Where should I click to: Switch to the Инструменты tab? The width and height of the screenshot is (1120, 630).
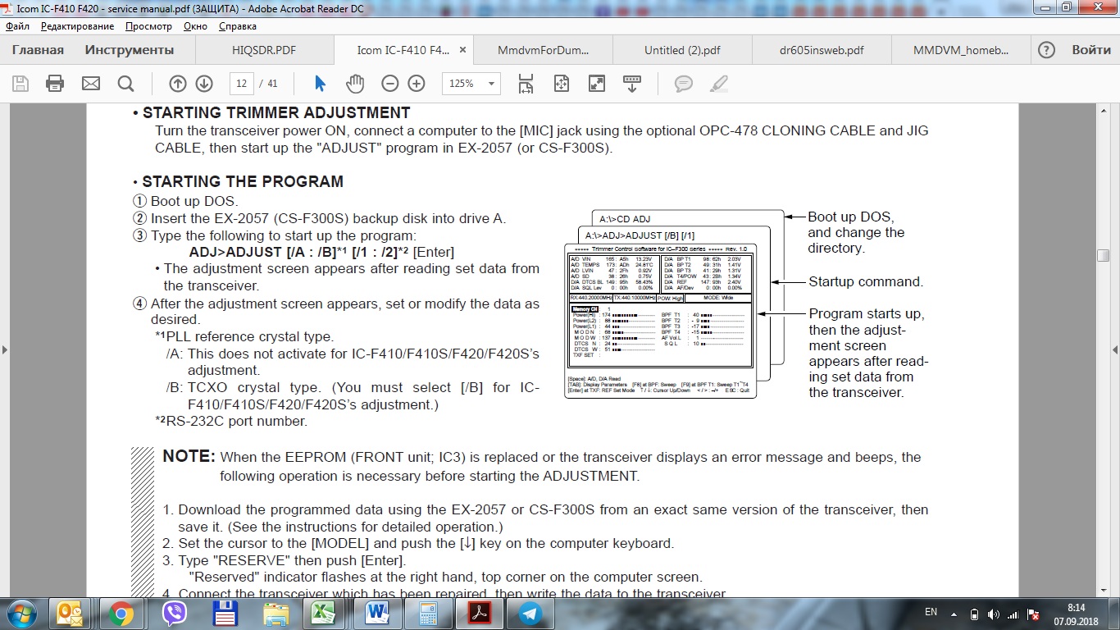coord(130,50)
